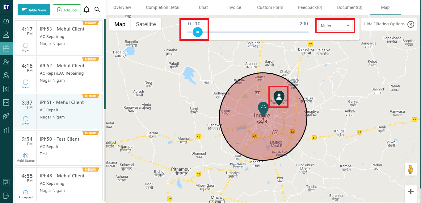Click the Multi Status icon on iPh50
The height and width of the screenshot is (203, 421).
26,155
